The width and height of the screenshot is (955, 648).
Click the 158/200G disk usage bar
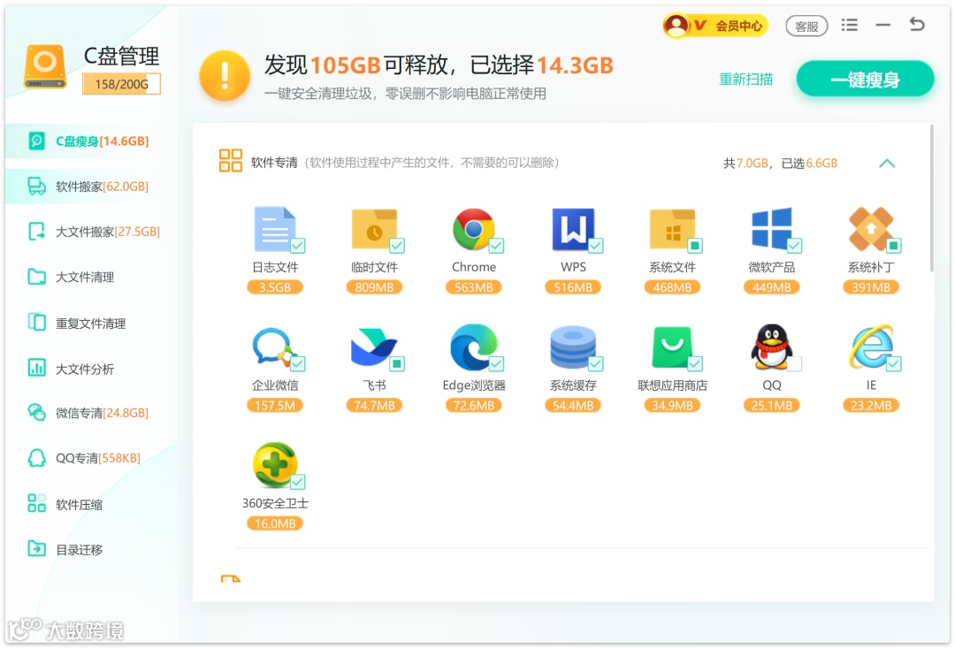pyautogui.click(x=121, y=84)
